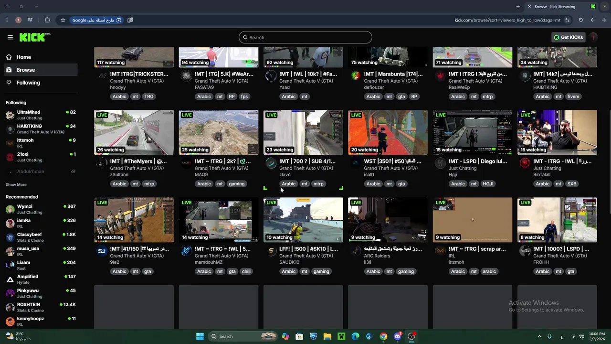
Task: Click the mtrp tag under zSultann stream
Action: [x=149, y=184]
